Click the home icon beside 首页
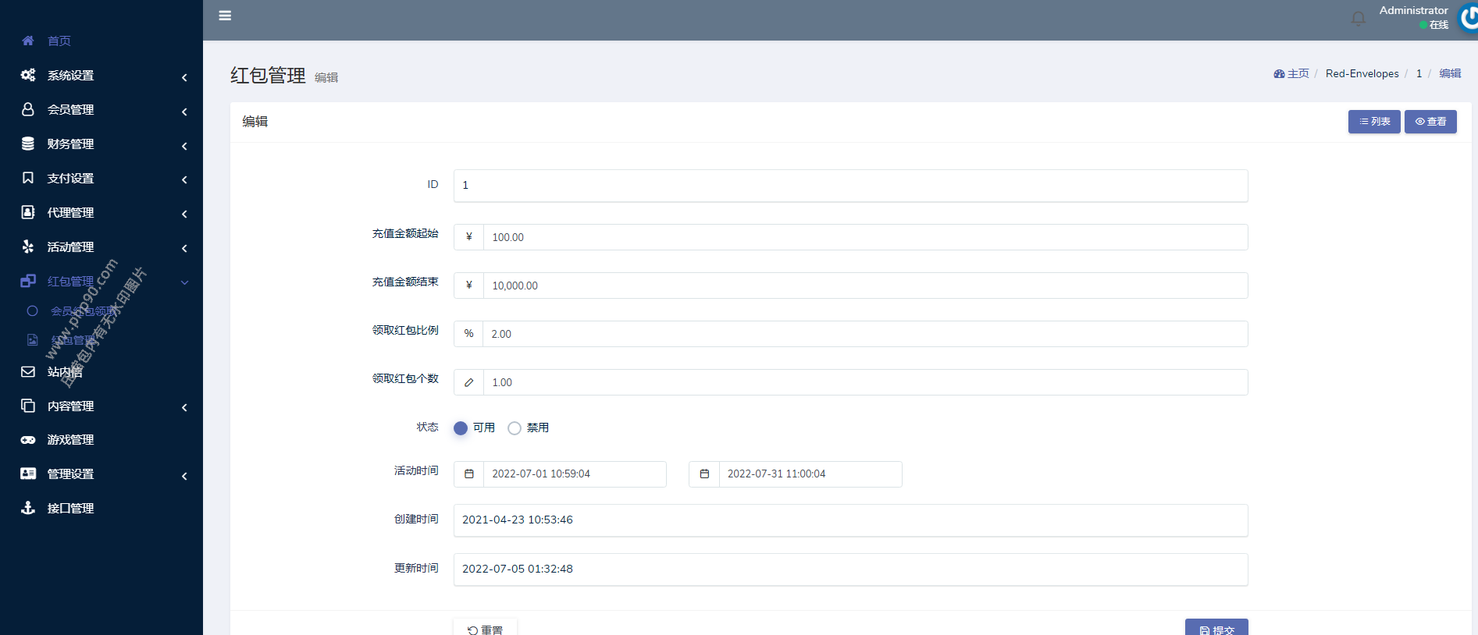The height and width of the screenshot is (635, 1478). [28, 41]
